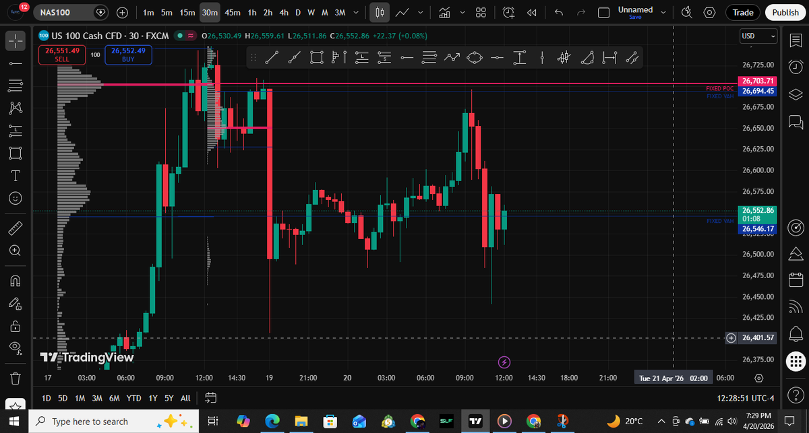The width and height of the screenshot is (809, 433).
Task: Select the Measure ruler tool
Action: [x=15, y=228]
